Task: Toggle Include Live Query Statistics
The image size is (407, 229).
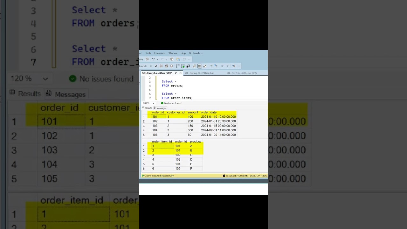Action: (x=183, y=66)
